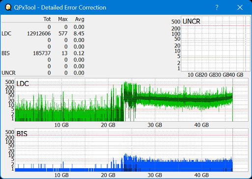252x179 pixels.
Task: Click the '40 GB' axis label under BIS graph
Action: tap(201, 175)
